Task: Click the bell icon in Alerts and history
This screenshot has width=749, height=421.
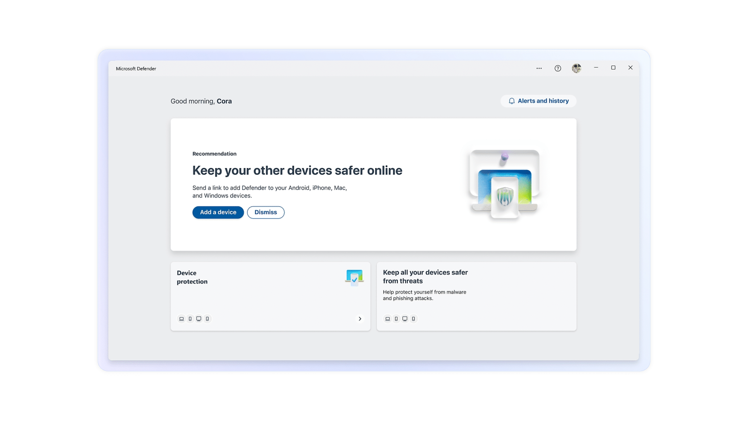Action: click(x=511, y=101)
